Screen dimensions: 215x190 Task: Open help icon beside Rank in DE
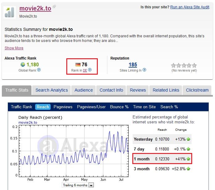click(x=90, y=70)
